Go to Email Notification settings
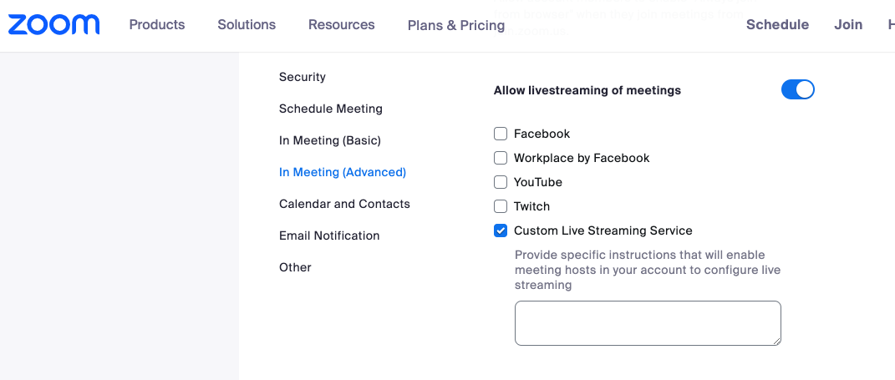Image resolution: width=895 pixels, height=380 pixels. pos(329,236)
